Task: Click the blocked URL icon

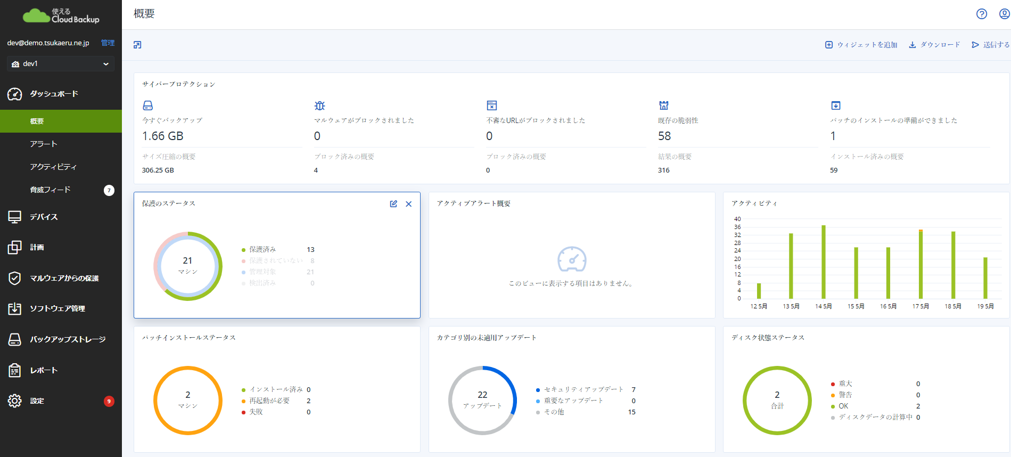Action: click(491, 105)
